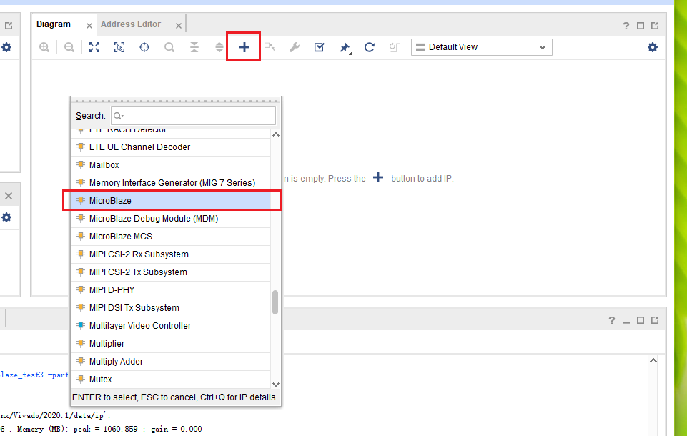
Task: Select the Zoom In tool
Action: pyautogui.click(x=44, y=46)
